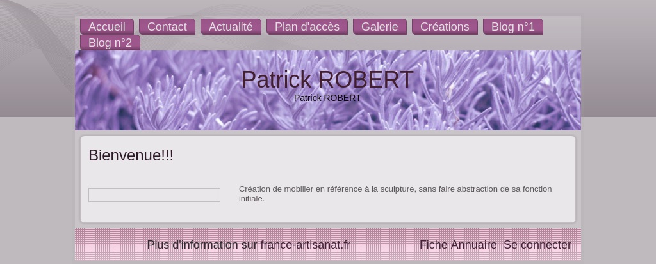
Task: Go to the Créations page
Action: point(445,27)
